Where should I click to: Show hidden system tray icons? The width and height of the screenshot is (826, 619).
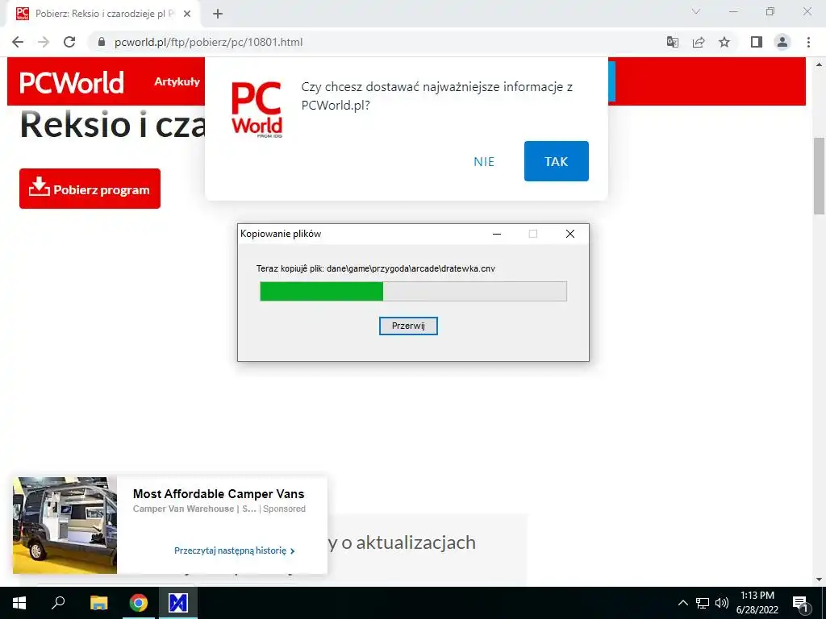pyautogui.click(x=682, y=603)
